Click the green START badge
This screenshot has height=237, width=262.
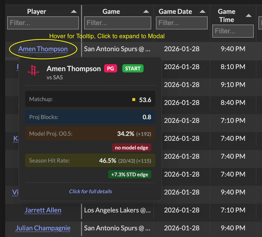click(133, 69)
